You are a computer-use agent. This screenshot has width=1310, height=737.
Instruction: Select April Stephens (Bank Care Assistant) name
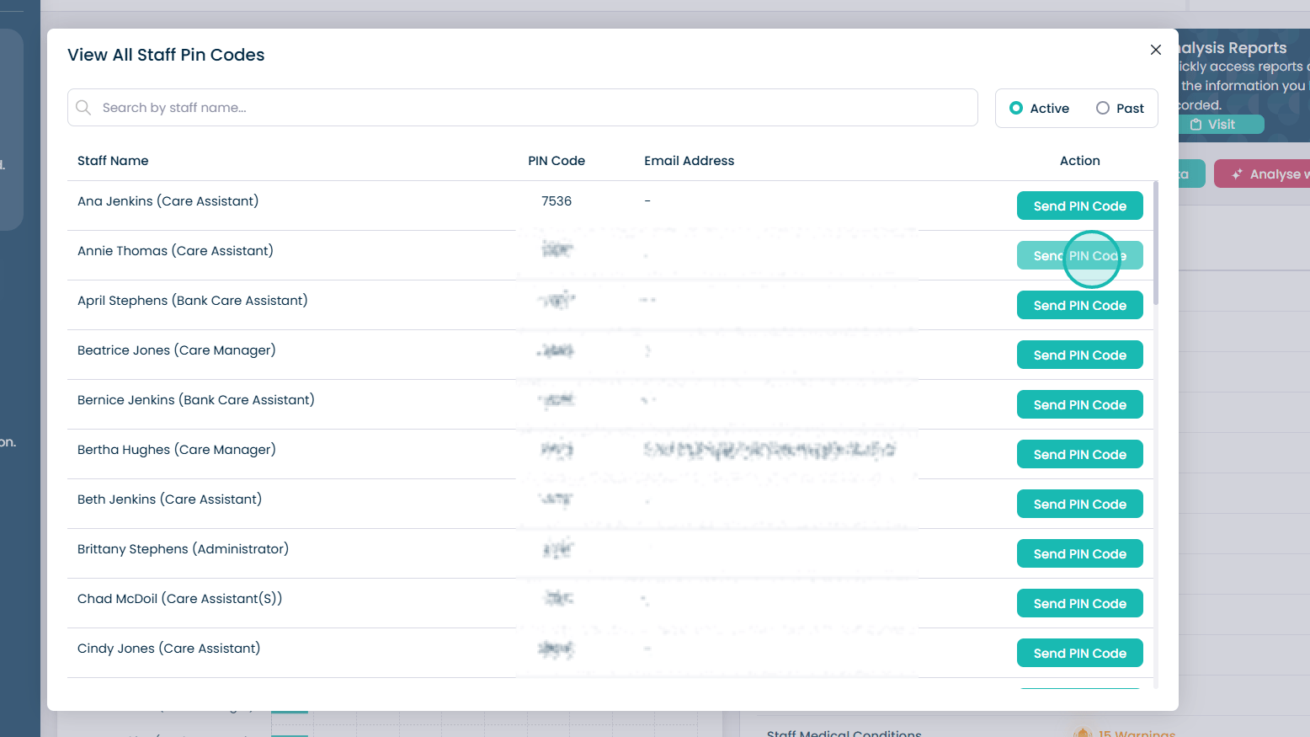(x=193, y=301)
